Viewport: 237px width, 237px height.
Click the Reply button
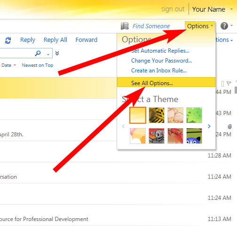click(28, 40)
